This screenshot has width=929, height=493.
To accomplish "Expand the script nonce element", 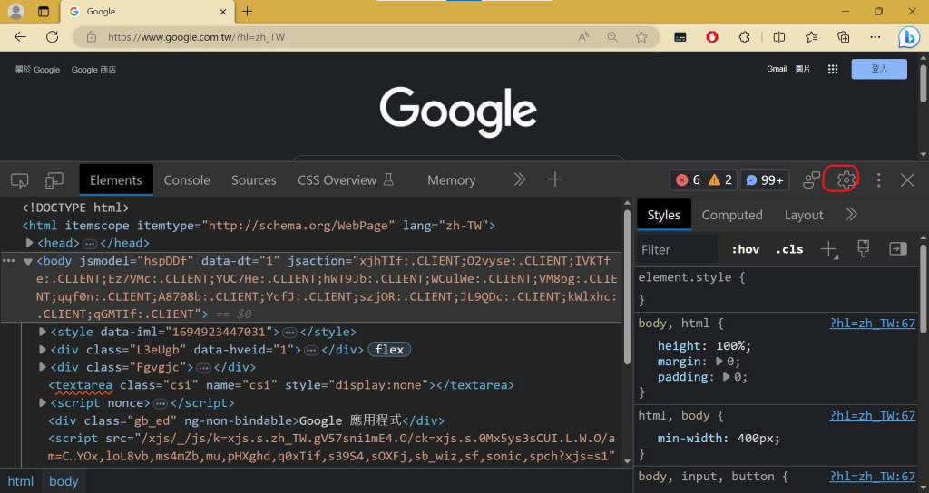I will (42, 402).
